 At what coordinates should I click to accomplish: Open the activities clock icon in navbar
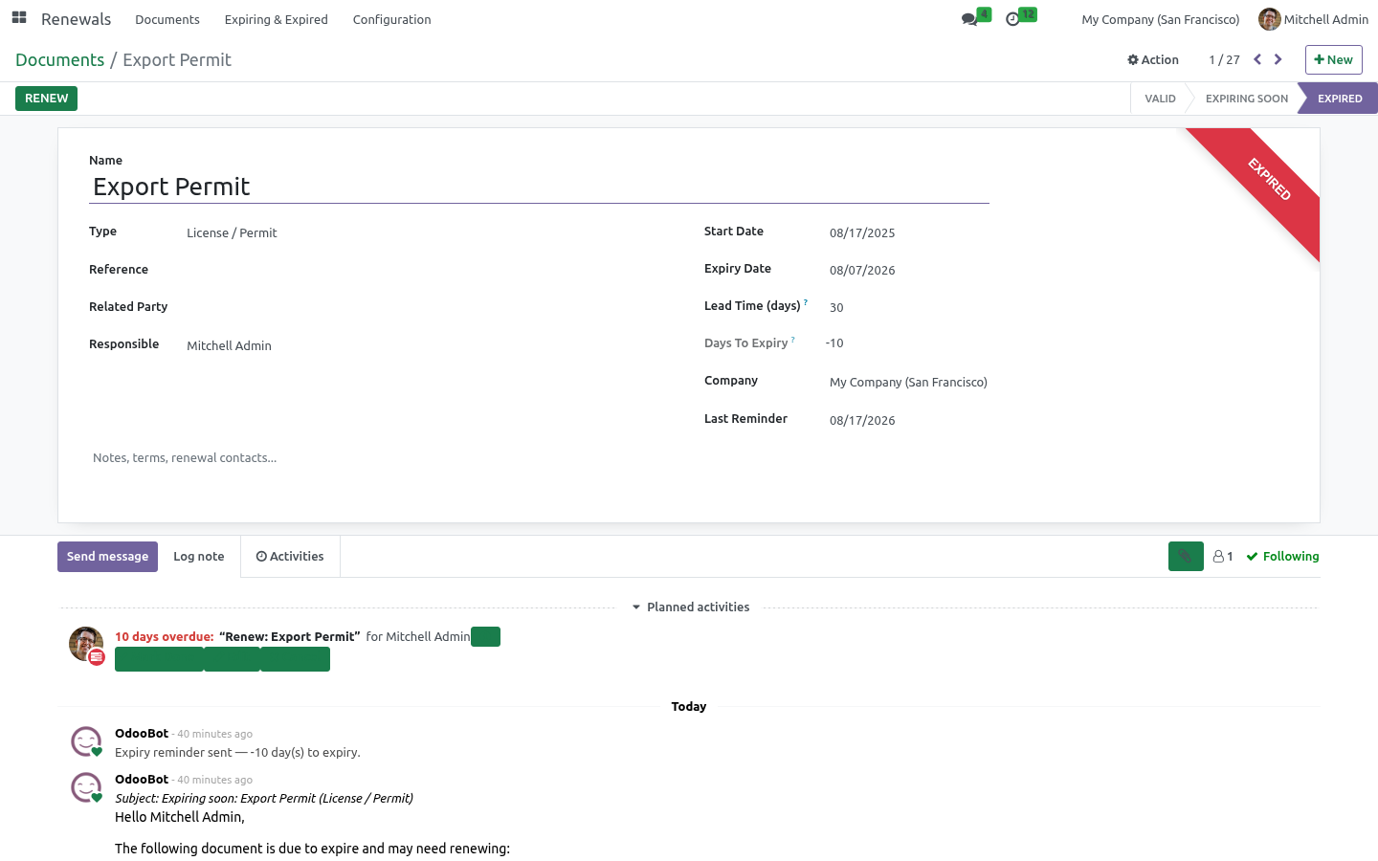[1012, 19]
